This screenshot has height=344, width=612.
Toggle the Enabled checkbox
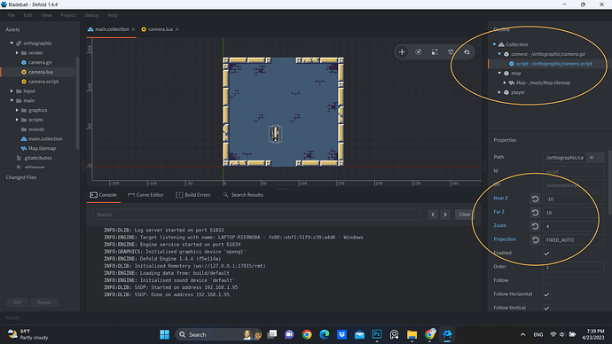point(546,254)
